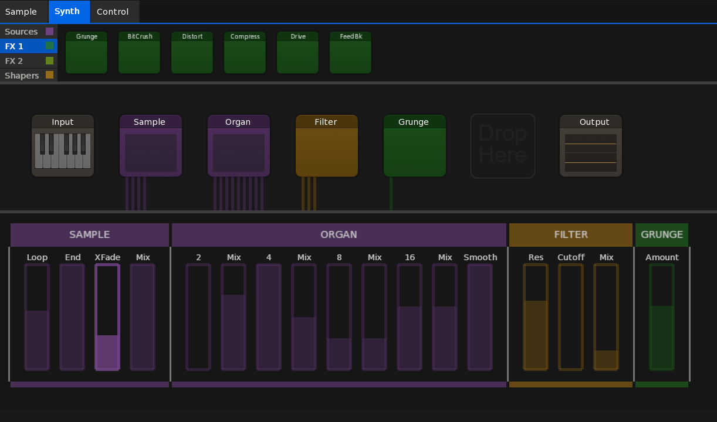The height and width of the screenshot is (422, 717).
Task: Click the empty Drop Here slot
Action: pos(503,146)
